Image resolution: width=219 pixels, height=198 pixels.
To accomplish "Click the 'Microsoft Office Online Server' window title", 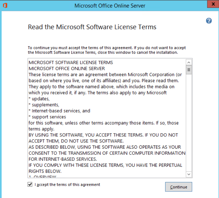I will [x=110, y=6].
